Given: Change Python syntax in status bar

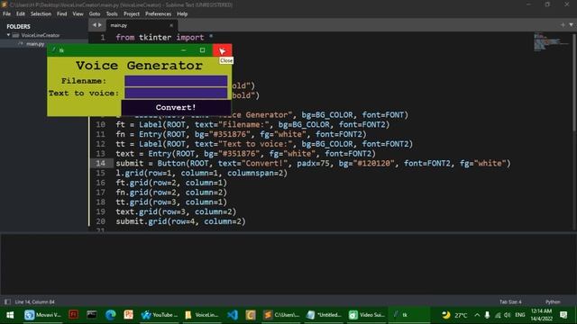Looking at the screenshot, I should pos(553,302).
